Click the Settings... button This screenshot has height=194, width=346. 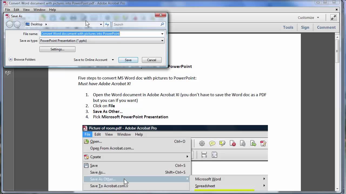point(57,49)
